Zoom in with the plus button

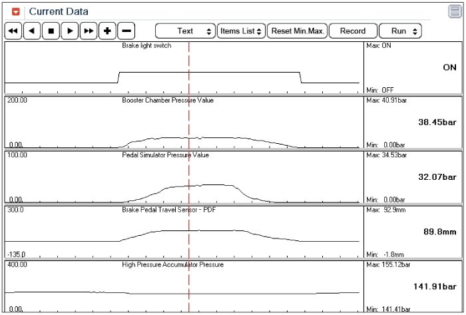click(107, 31)
